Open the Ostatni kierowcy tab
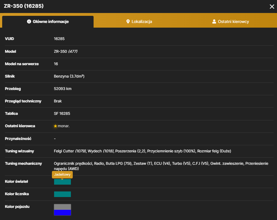The image size is (277, 220). coord(231,21)
